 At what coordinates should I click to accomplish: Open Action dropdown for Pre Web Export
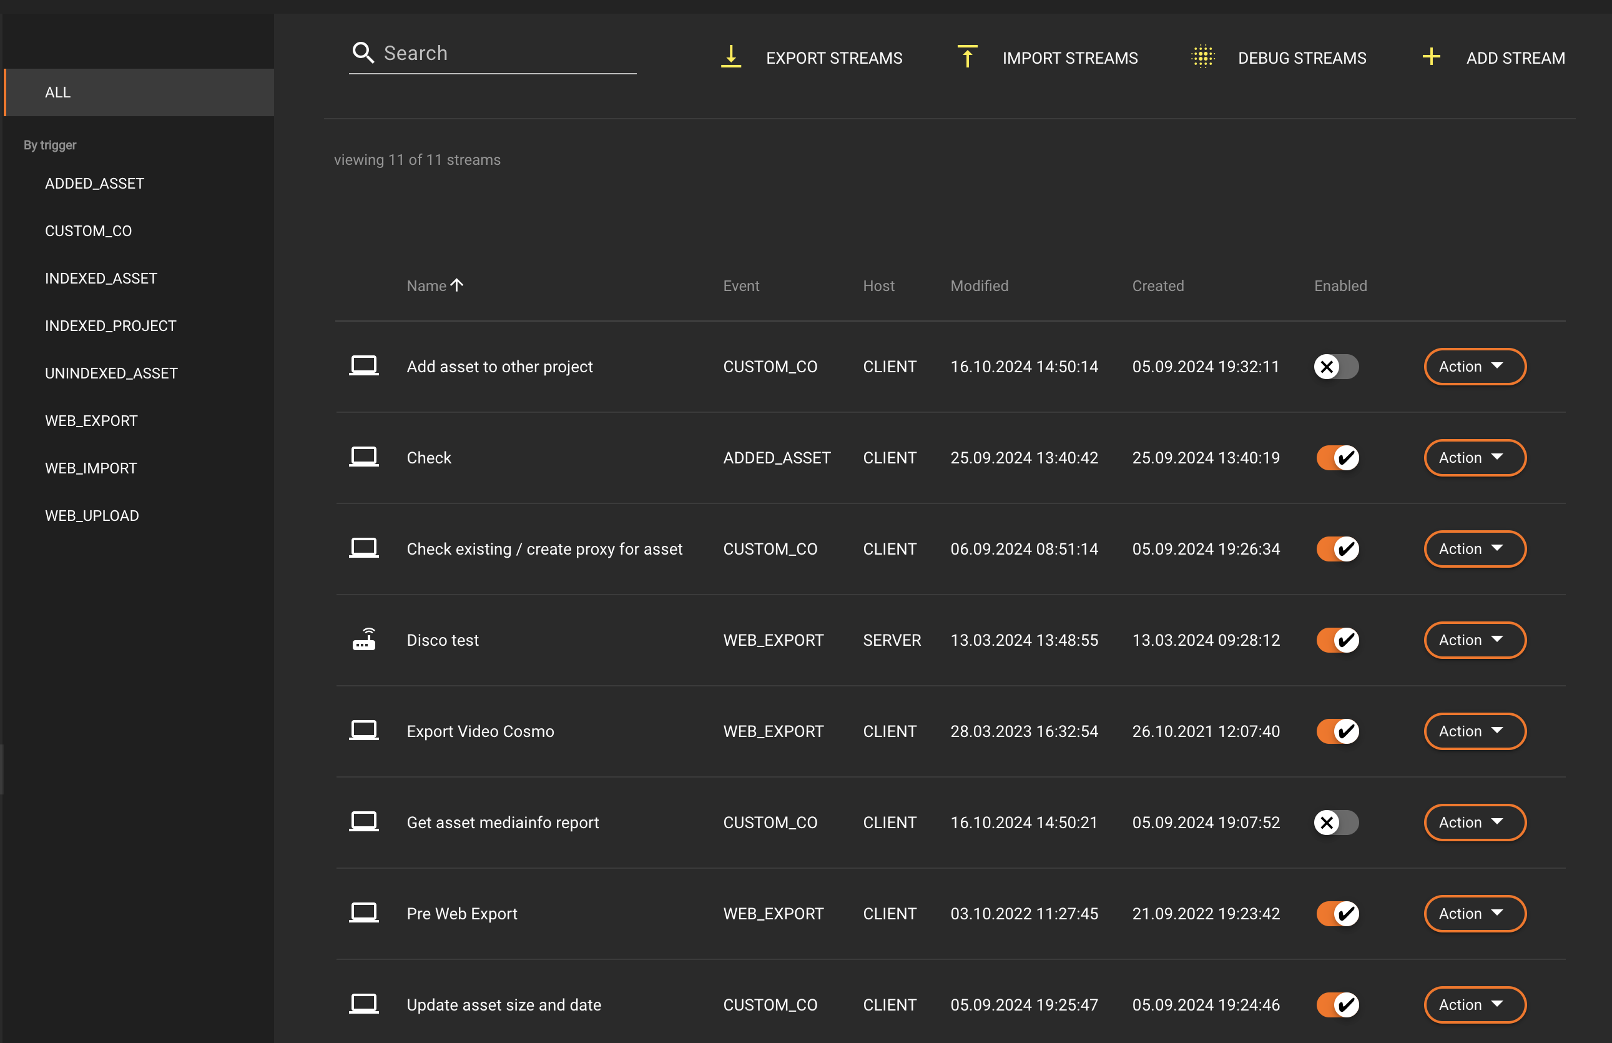[x=1474, y=914]
